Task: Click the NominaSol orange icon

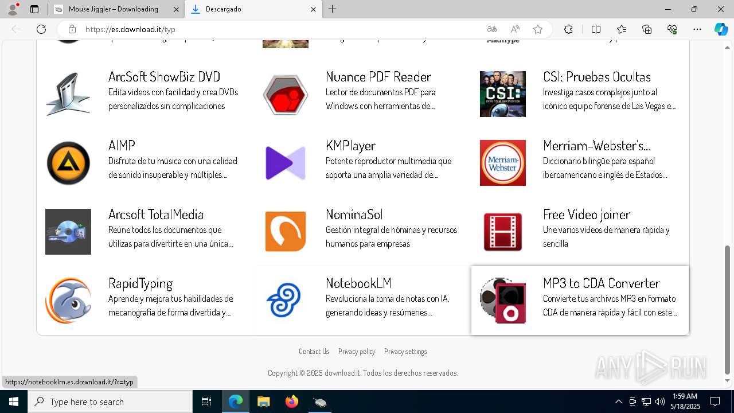Action: (x=286, y=232)
